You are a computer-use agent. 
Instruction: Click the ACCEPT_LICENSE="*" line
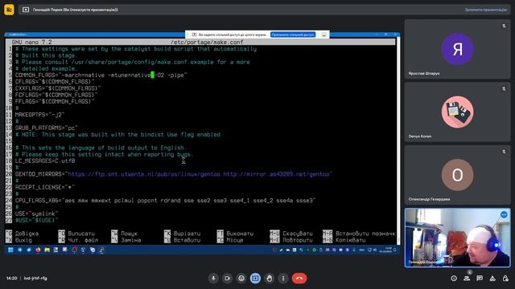click(45, 187)
